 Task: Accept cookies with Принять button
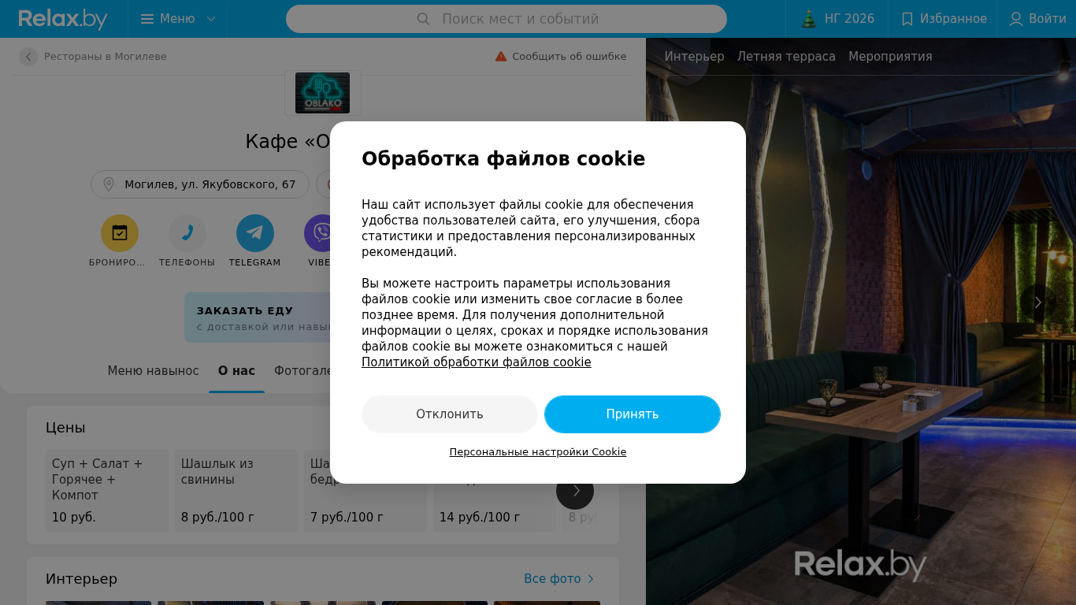point(633,414)
